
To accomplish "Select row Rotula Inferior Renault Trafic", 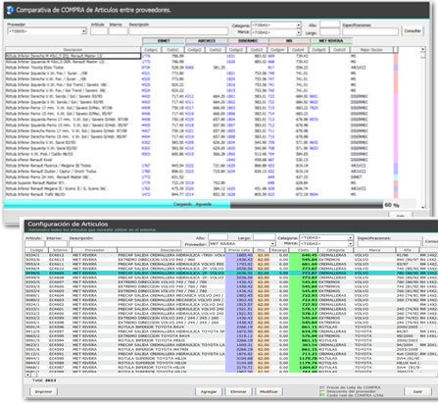I will (x=200, y=194).
